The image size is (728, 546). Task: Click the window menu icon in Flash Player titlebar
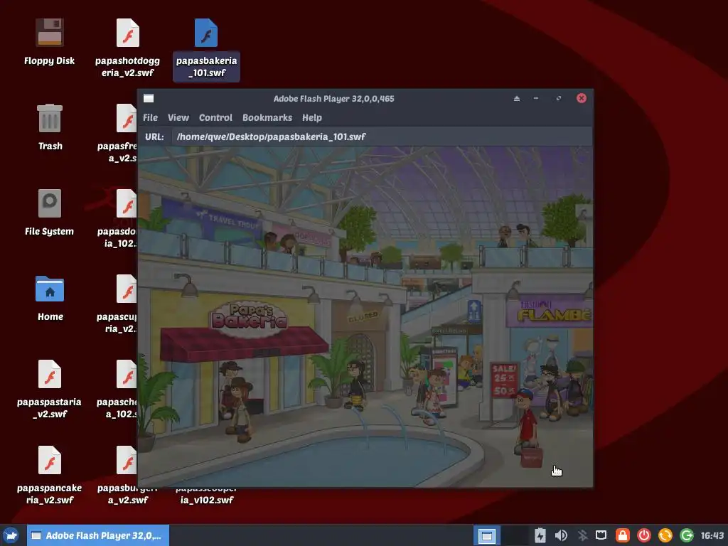(x=149, y=98)
